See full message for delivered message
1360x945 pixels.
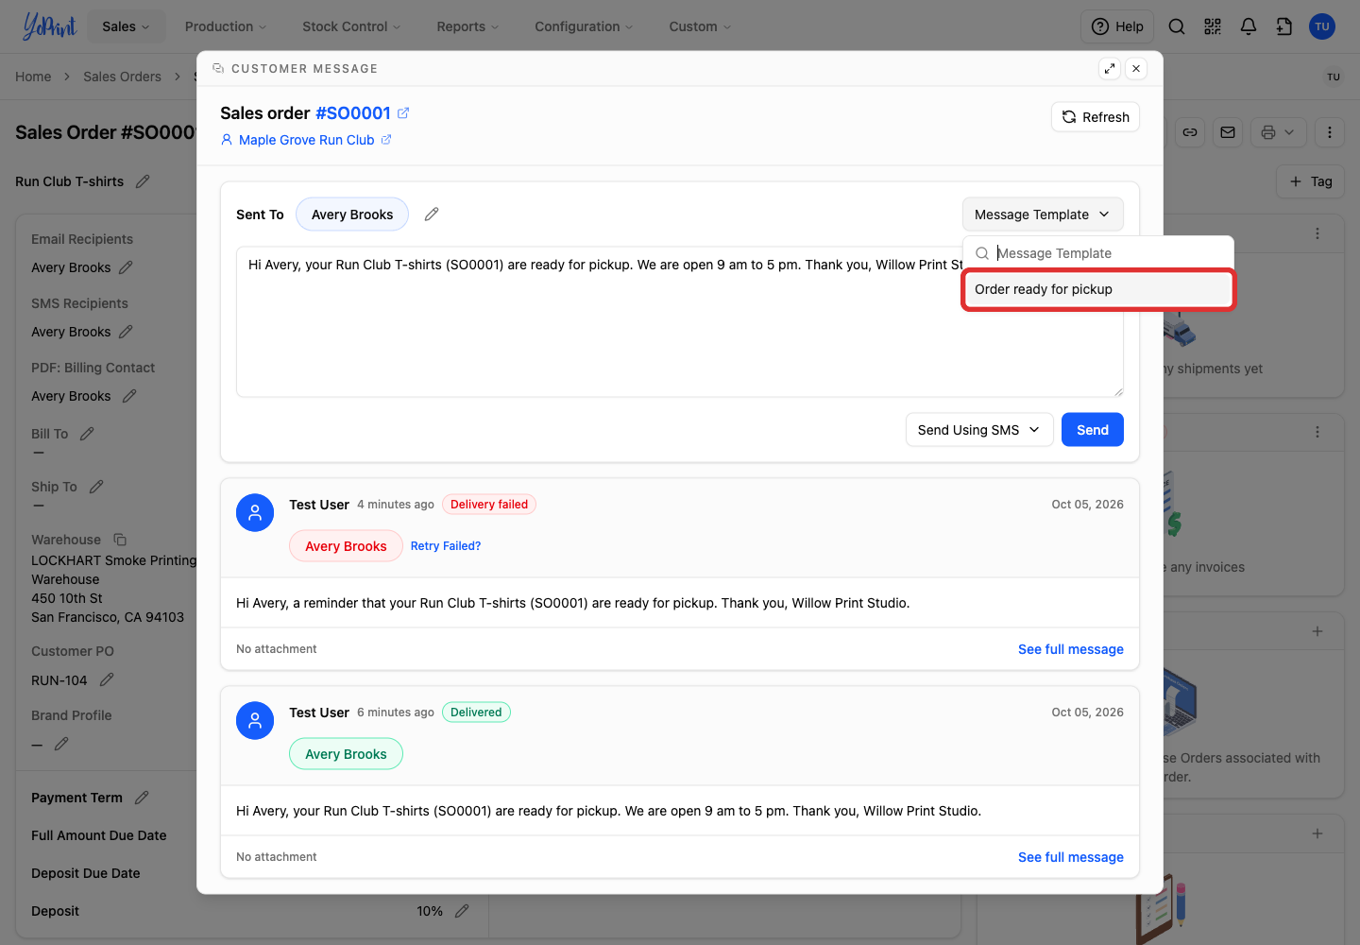coord(1071,857)
